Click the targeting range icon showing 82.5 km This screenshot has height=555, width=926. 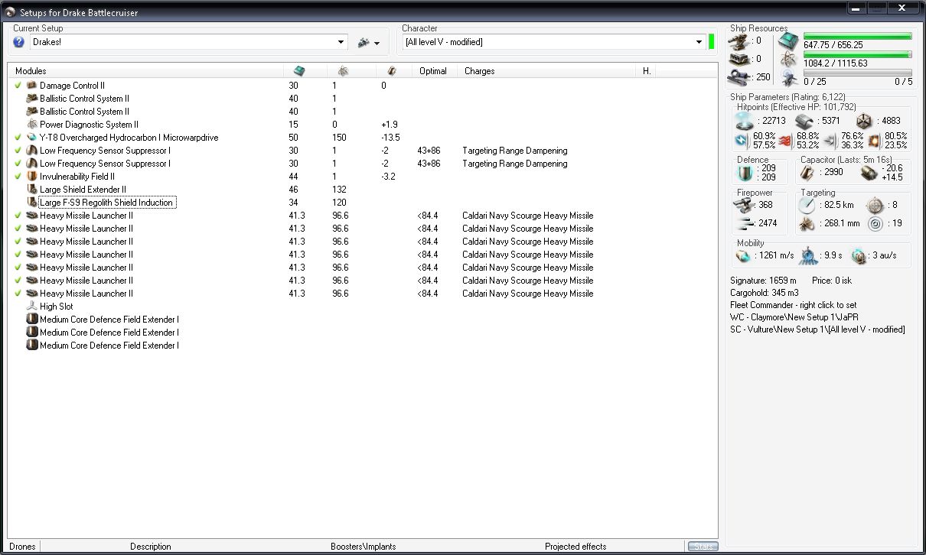[x=807, y=205]
